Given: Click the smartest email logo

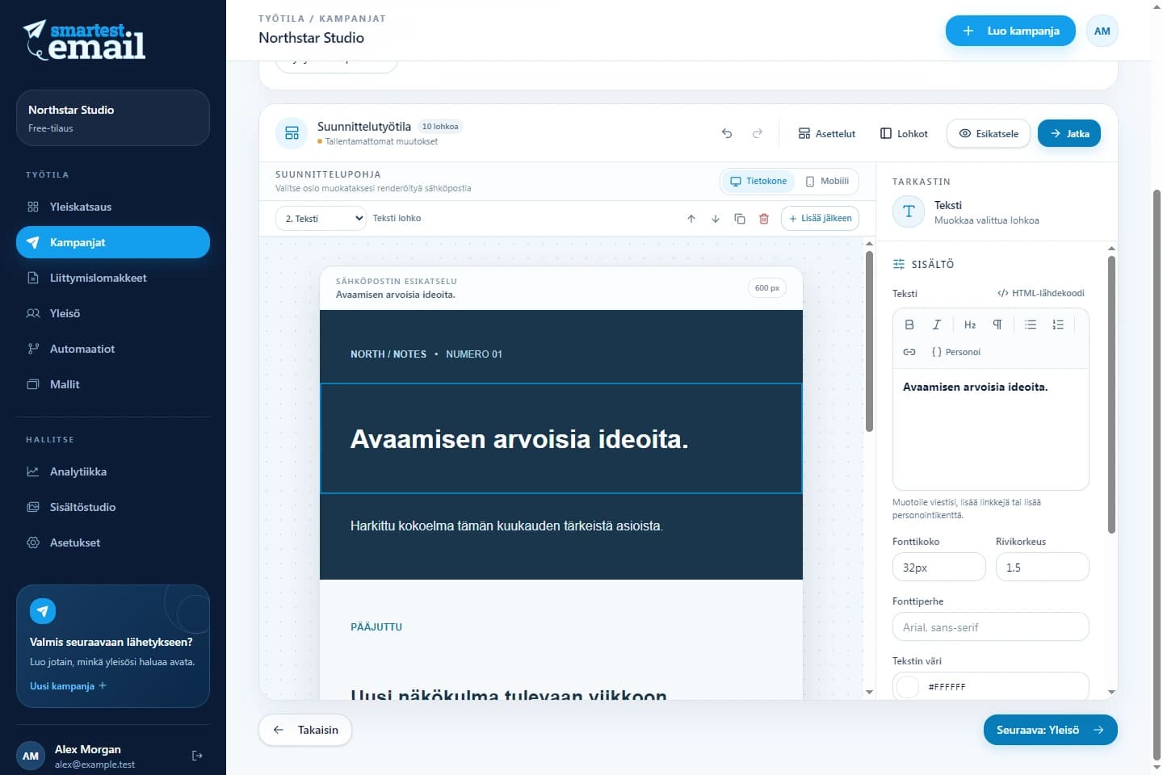Looking at the screenshot, I should coord(84,40).
